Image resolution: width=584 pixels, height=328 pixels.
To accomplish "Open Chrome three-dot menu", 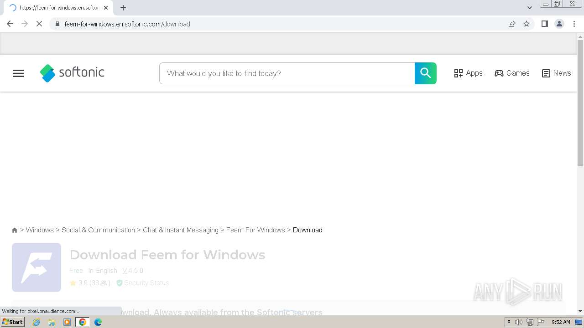I will tap(574, 24).
